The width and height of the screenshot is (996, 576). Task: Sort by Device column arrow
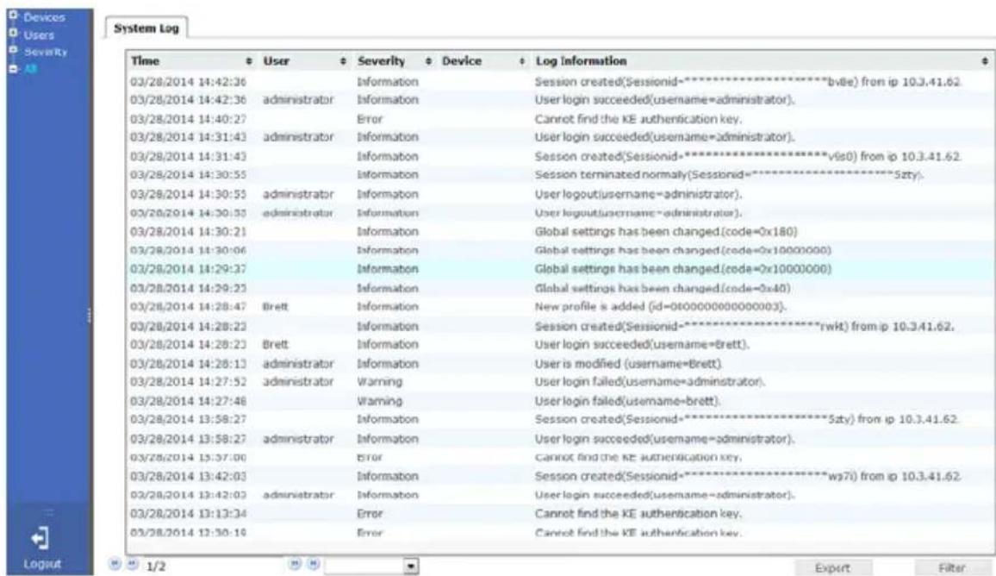[522, 61]
